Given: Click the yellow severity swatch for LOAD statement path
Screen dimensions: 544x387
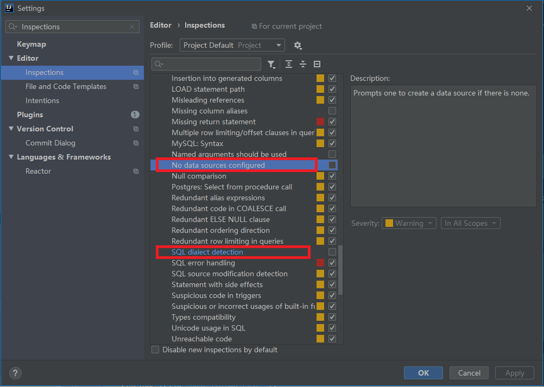Looking at the screenshot, I should [x=320, y=89].
